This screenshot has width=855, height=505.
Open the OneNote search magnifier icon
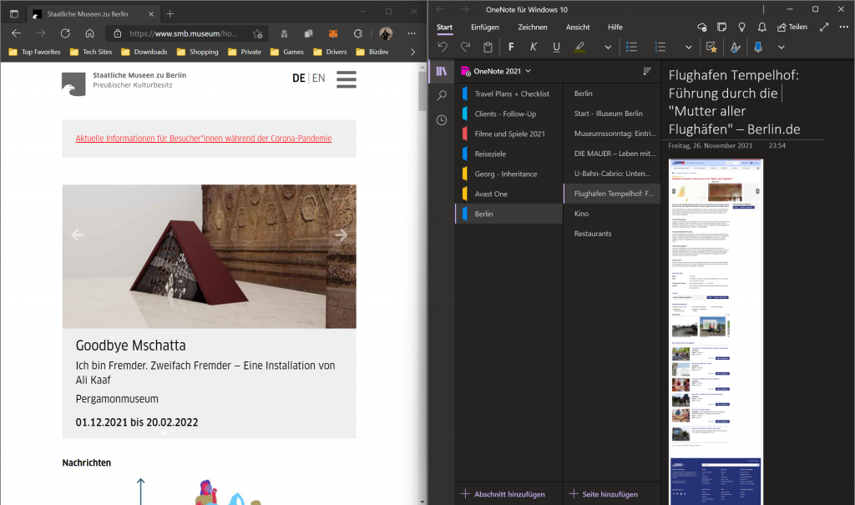coord(442,95)
